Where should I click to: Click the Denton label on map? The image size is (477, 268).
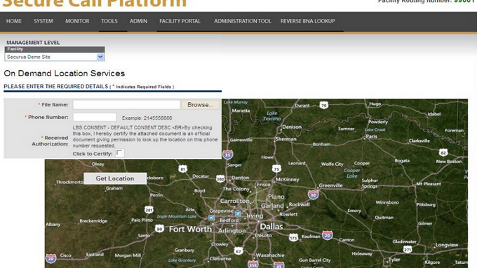[241, 178]
